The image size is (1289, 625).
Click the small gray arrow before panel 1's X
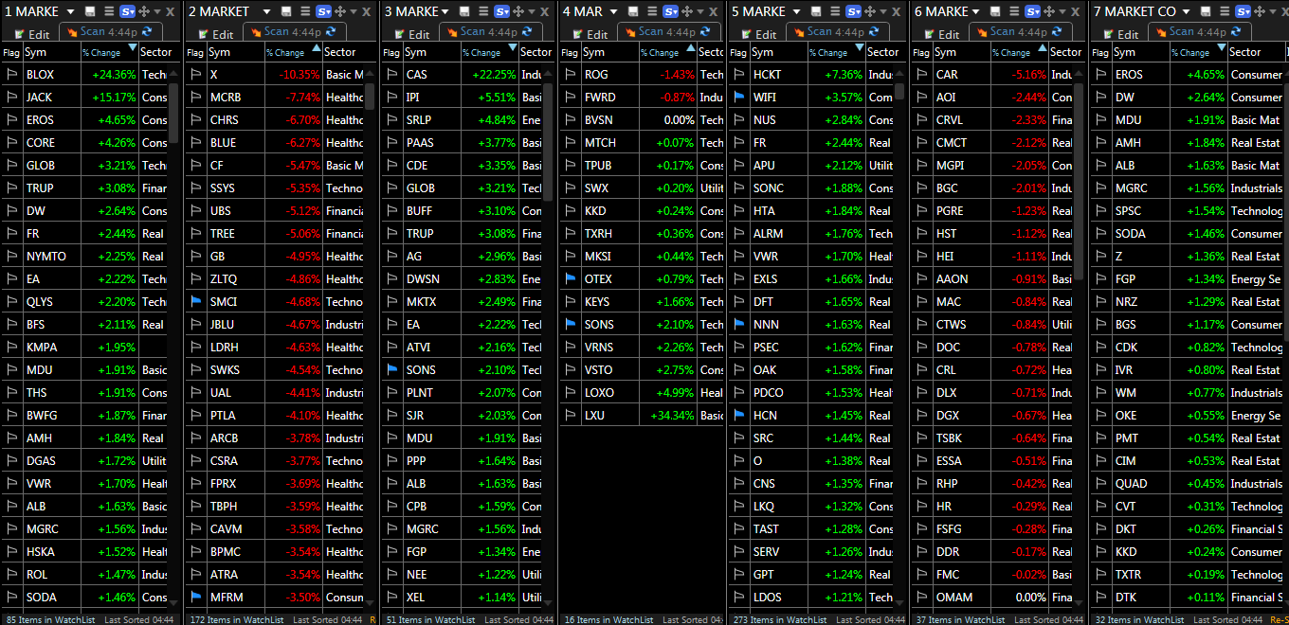157,11
